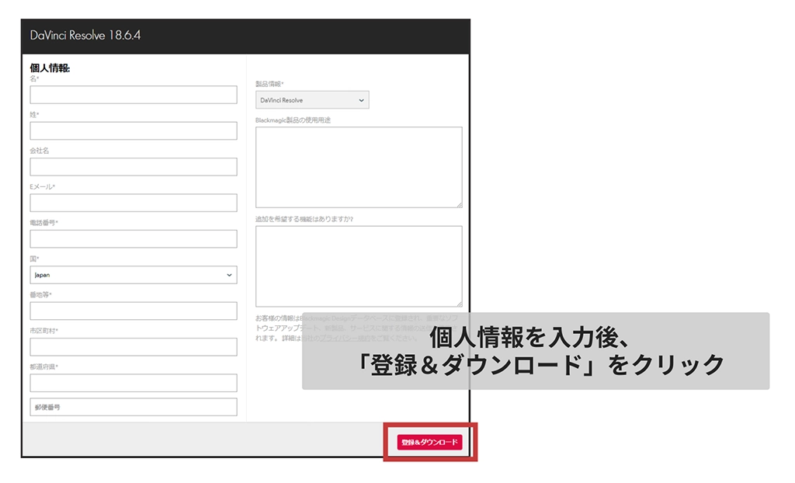Click into the 電話番号 phone field

134,239
